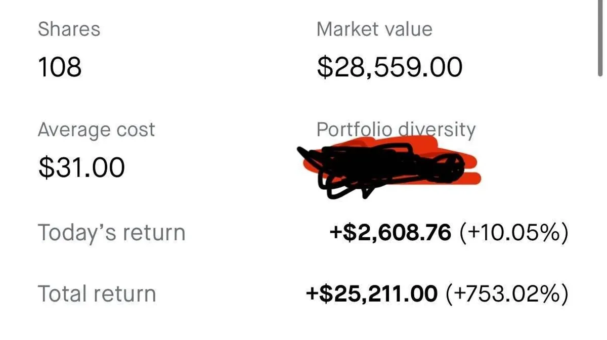The image size is (607, 340).
Task: Click the word Portfolio in Portfolio diversity
Action: point(354,130)
